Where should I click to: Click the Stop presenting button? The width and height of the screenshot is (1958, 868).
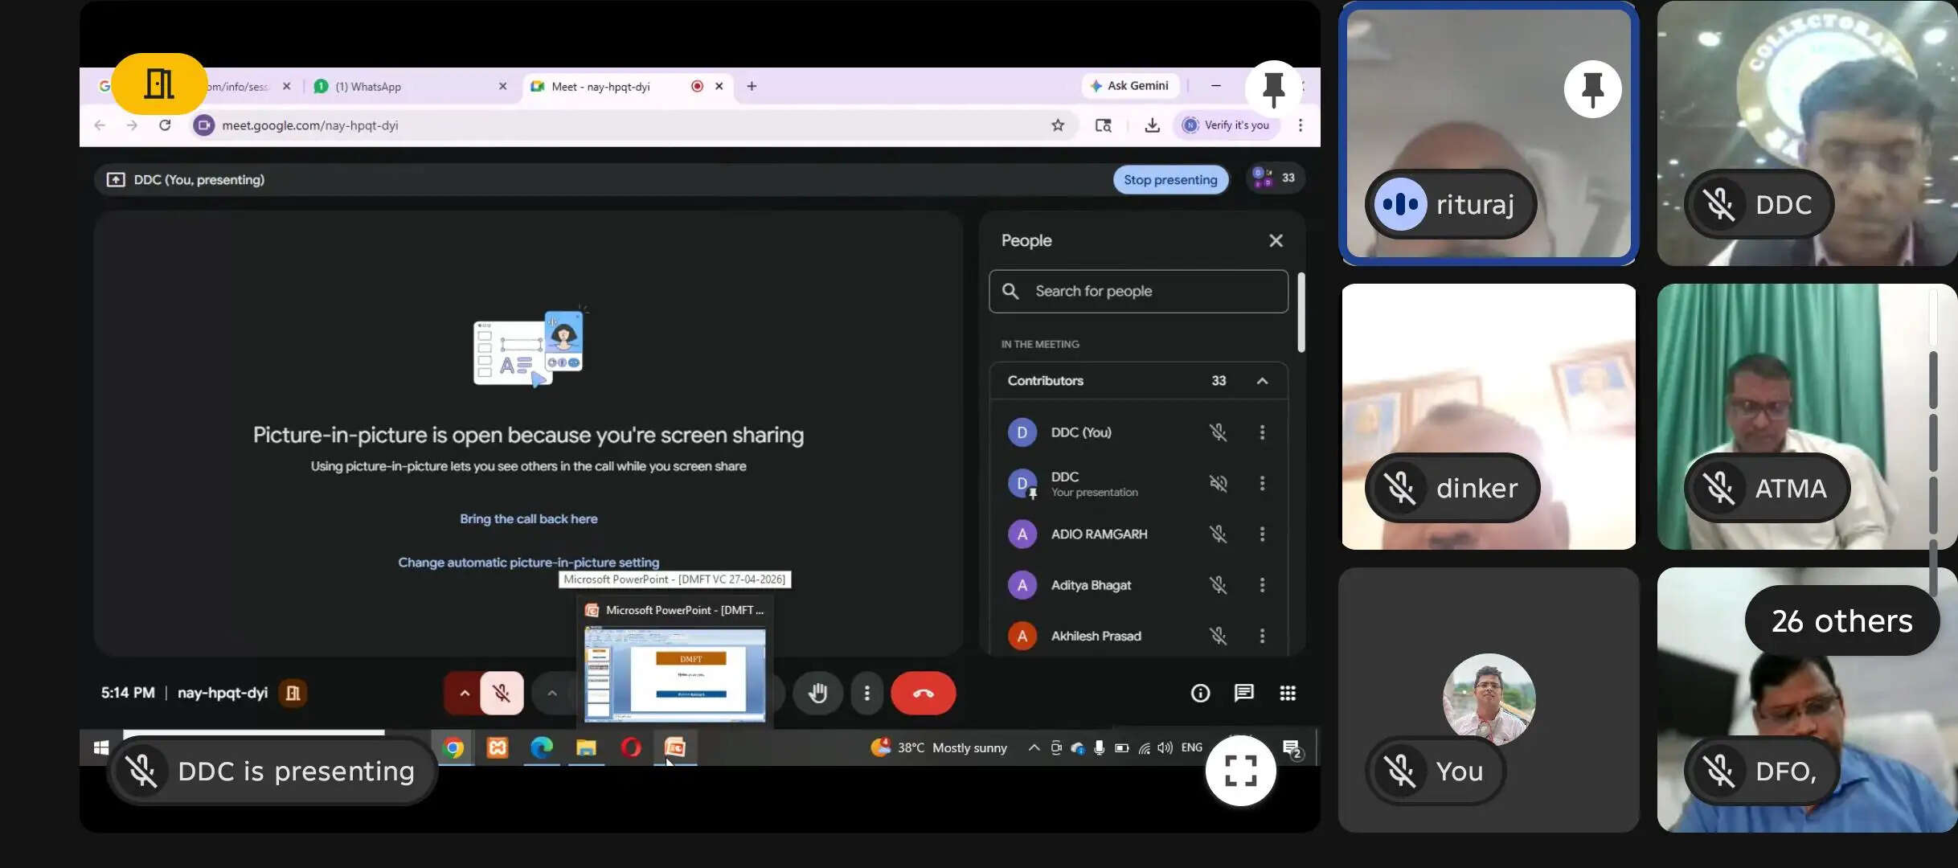pyautogui.click(x=1169, y=179)
